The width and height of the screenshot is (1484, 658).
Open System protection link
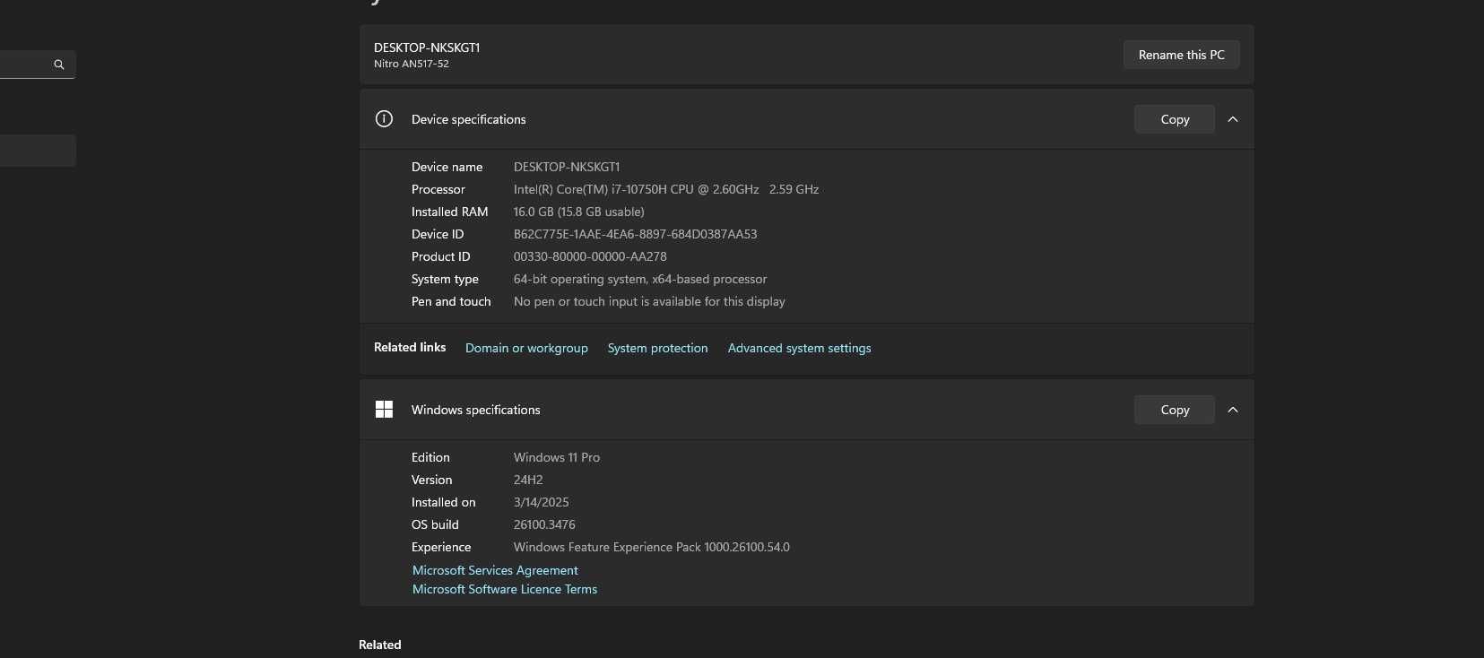(657, 348)
